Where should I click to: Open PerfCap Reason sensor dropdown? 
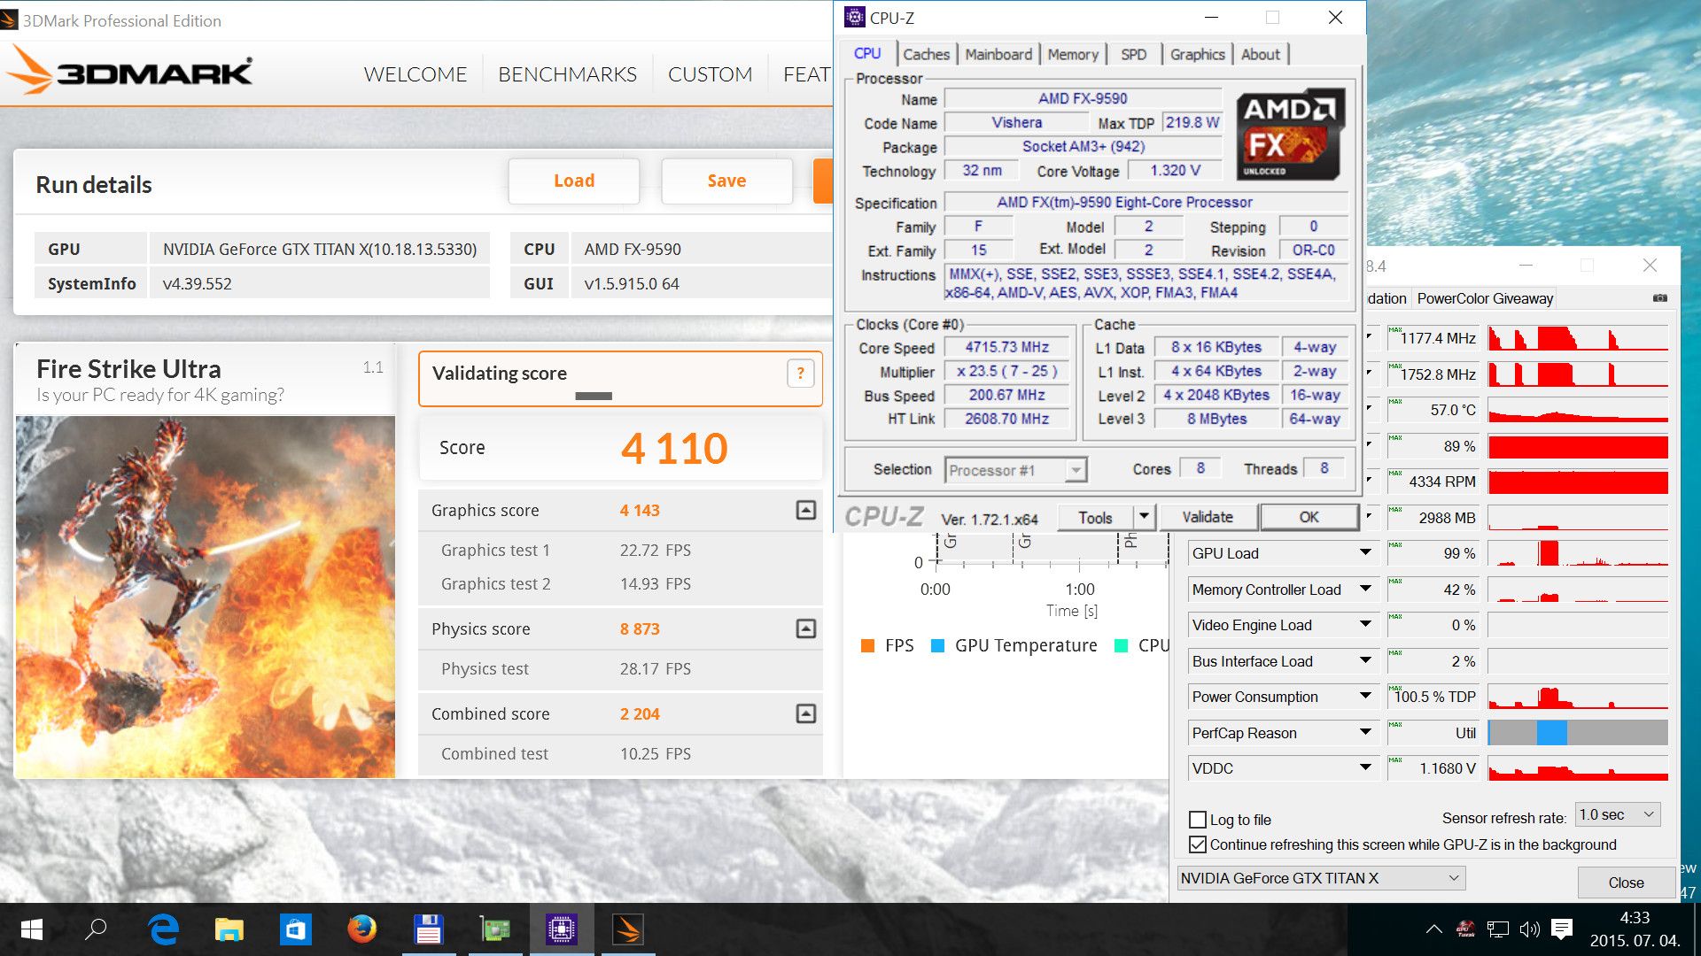[x=1365, y=733]
